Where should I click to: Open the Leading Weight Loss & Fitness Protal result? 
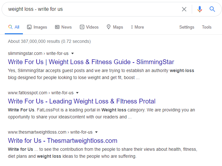(82, 101)
